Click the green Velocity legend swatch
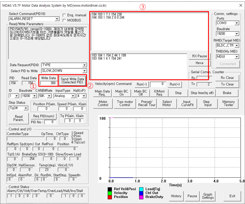Viewport: 245px width, 204px height. [x=110, y=193]
